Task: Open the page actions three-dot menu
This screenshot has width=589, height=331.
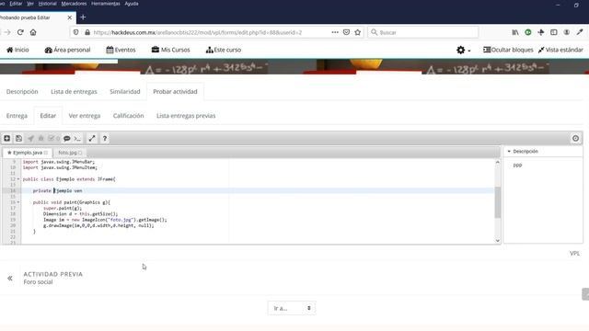Action: (x=335, y=33)
